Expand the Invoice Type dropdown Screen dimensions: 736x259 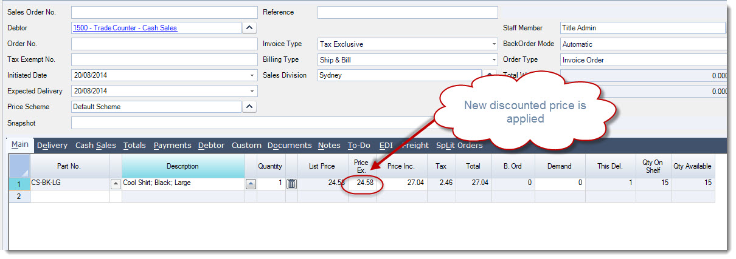pyautogui.click(x=493, y=44)
